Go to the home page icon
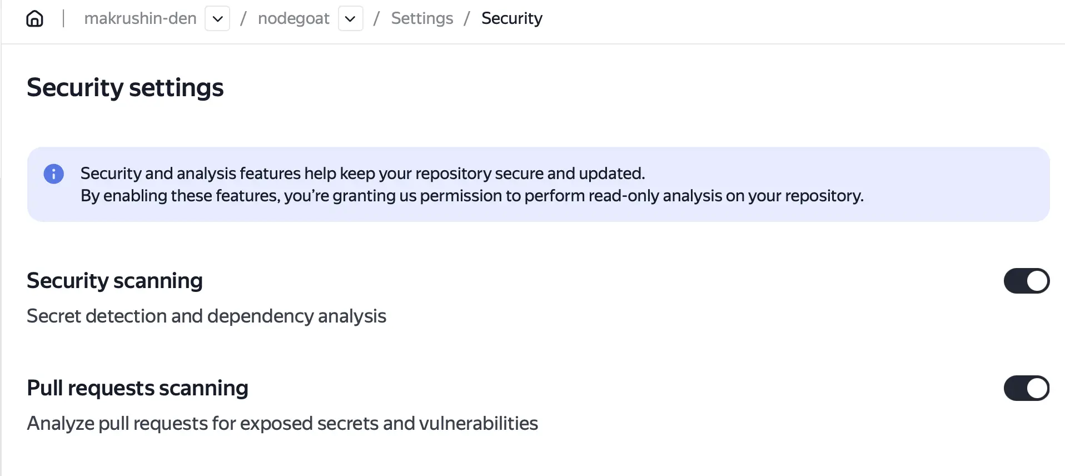Viewport: 1065px width, 476px height. pyautogui.click(x=34, y=18)
